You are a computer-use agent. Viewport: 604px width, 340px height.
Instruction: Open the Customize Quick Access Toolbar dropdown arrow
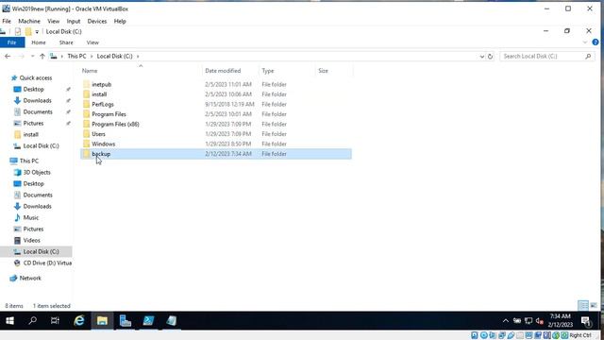tap(37, 32)
